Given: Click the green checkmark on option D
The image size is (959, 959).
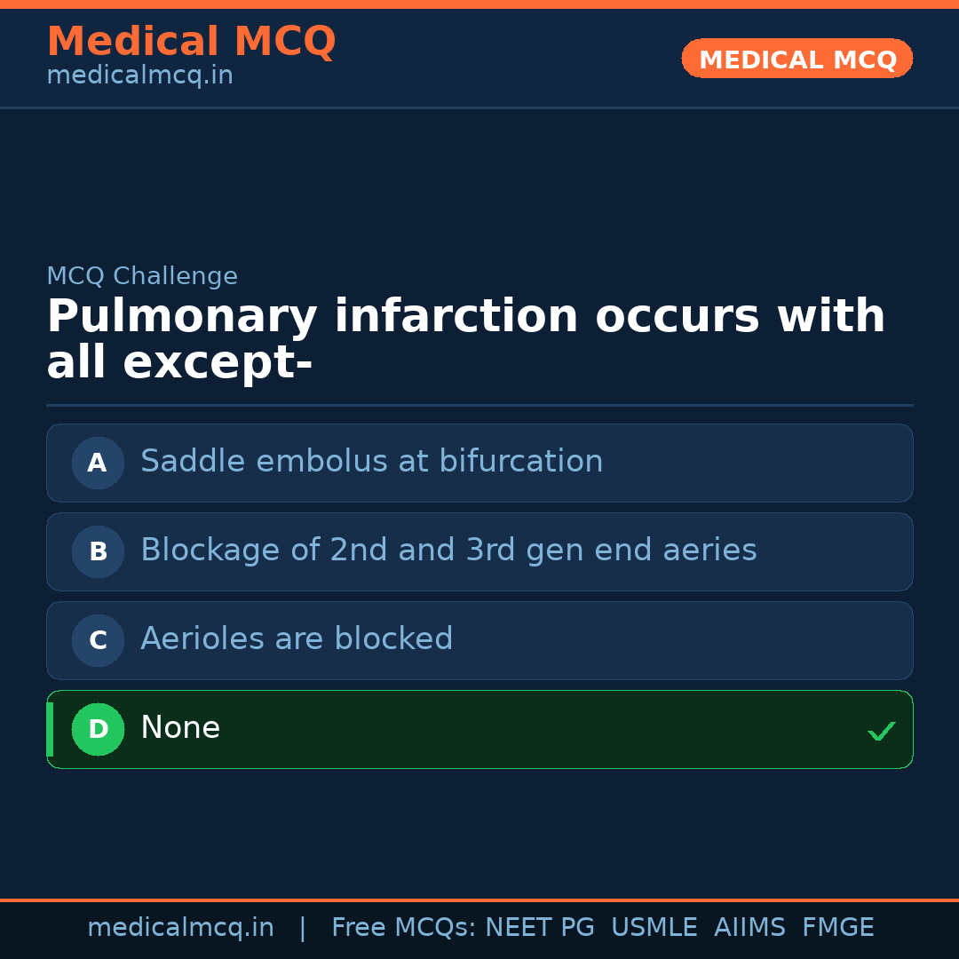Looking at the screenshot, I should pos(881,731).
